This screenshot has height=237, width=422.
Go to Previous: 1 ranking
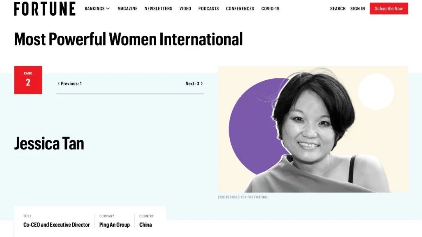pos(70,83)
